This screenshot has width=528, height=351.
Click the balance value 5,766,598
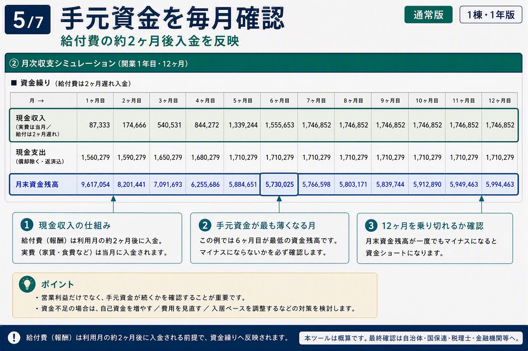[316, 184]
